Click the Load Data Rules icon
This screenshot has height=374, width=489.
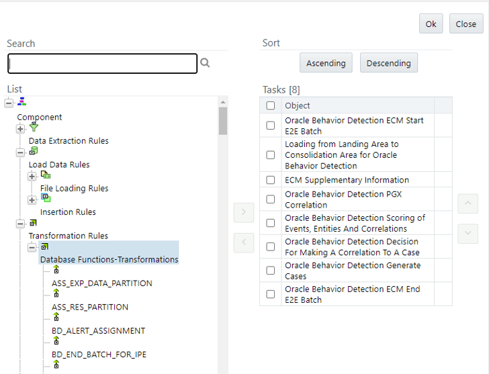34,151
